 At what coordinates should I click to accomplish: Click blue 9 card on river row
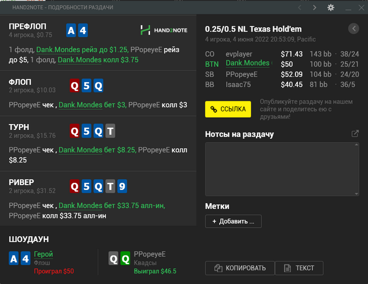point(122,186)
